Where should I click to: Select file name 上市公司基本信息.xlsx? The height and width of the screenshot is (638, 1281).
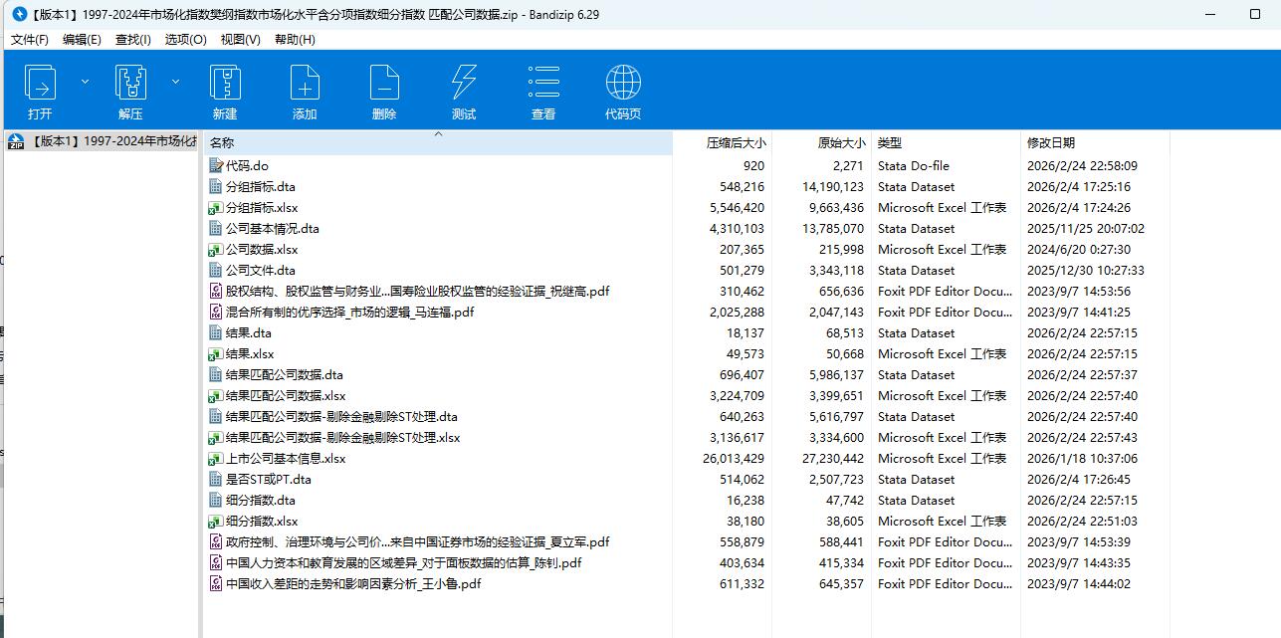(x=286, y=459)
